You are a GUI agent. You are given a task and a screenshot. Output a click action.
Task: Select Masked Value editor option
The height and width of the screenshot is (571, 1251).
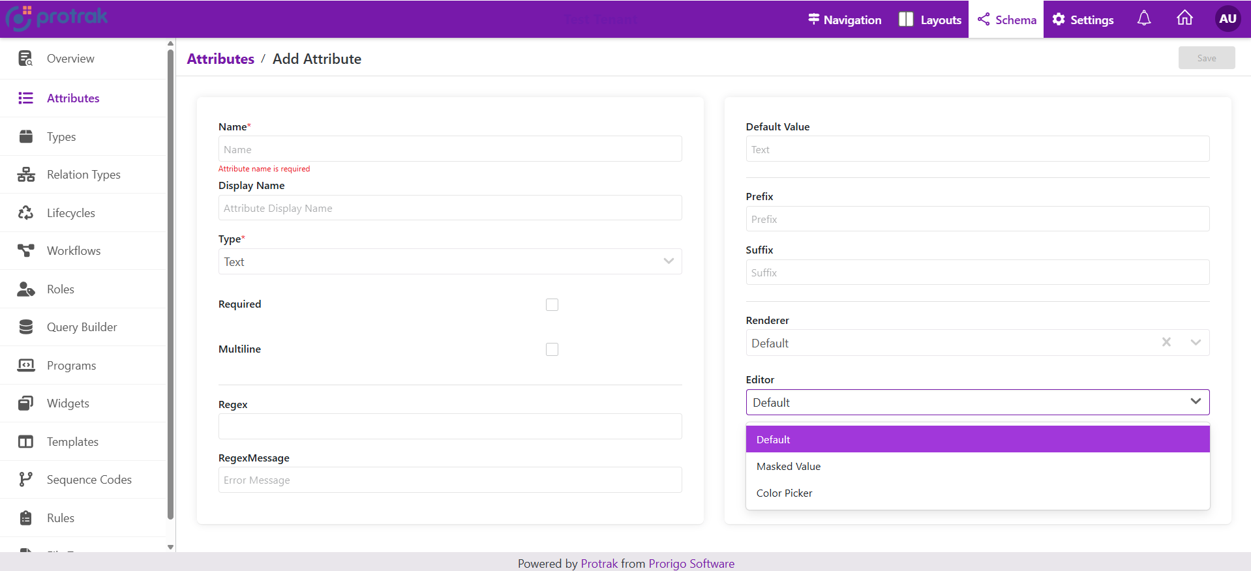[789, 467]
